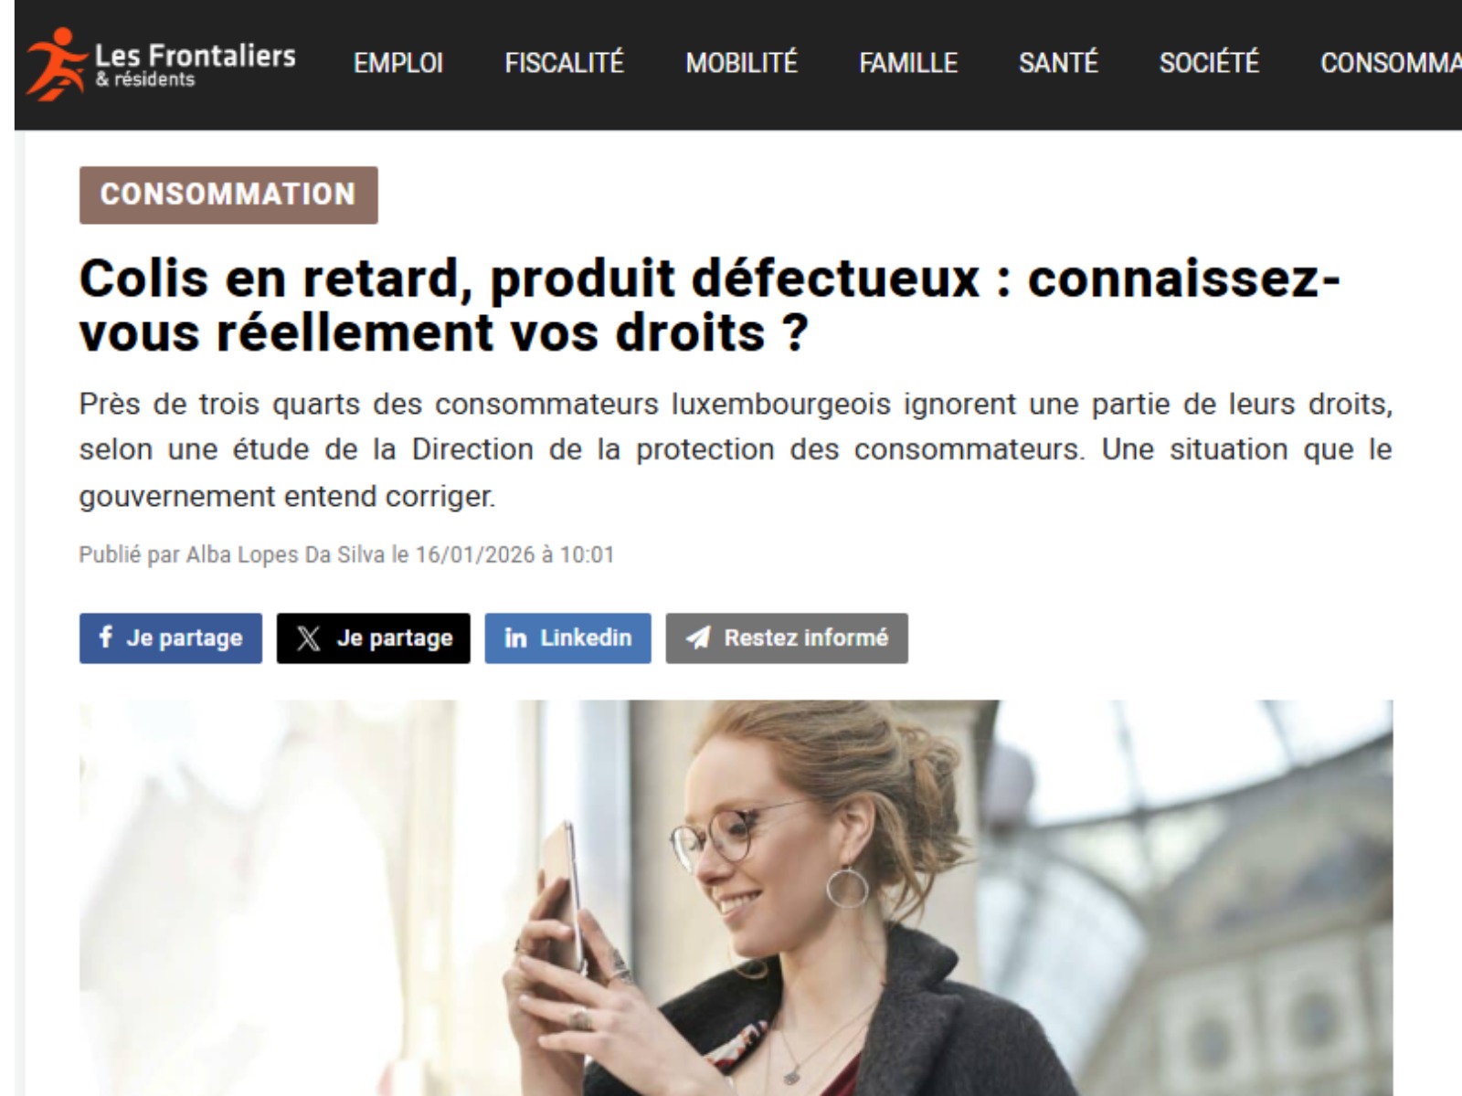Click the article headline about Colis en retard
The width and height of the screenshot is (1462, 1096).
pyautogui.click(x=709, y=305)
